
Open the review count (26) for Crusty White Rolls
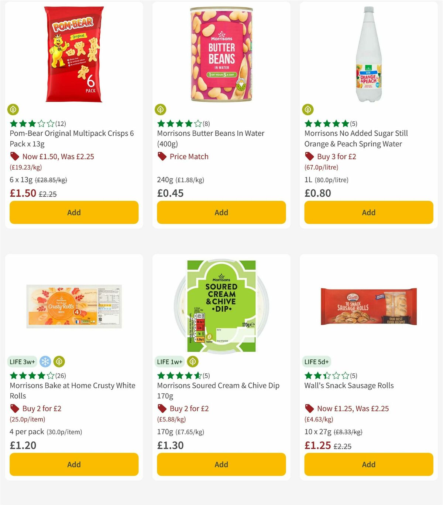(61, 375)
